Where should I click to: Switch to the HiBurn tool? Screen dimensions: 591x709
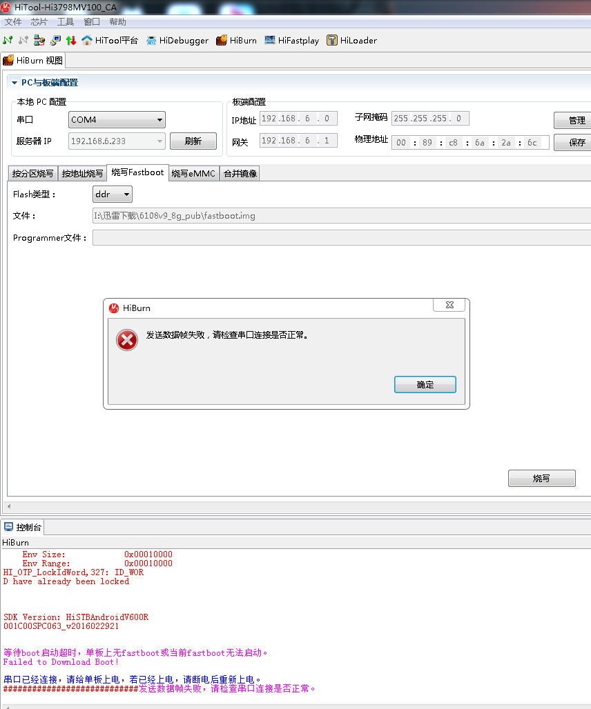(236, 40)
